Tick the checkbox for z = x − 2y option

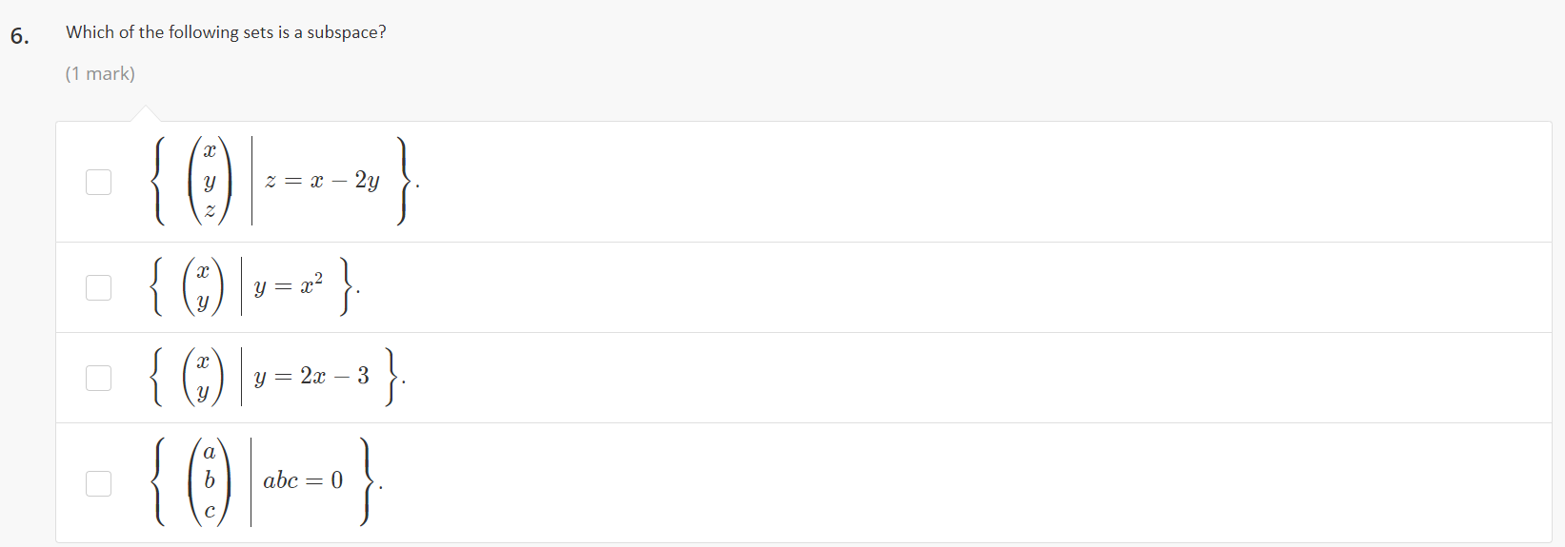(x=98, y=182)
